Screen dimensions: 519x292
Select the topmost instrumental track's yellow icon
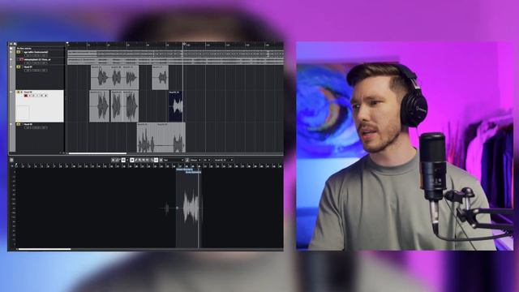pos(19,52)
